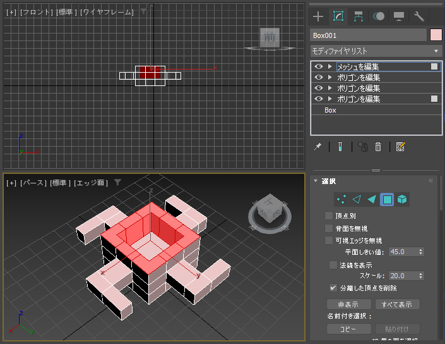Open the front viewport [+] menu

click(11, 12)
